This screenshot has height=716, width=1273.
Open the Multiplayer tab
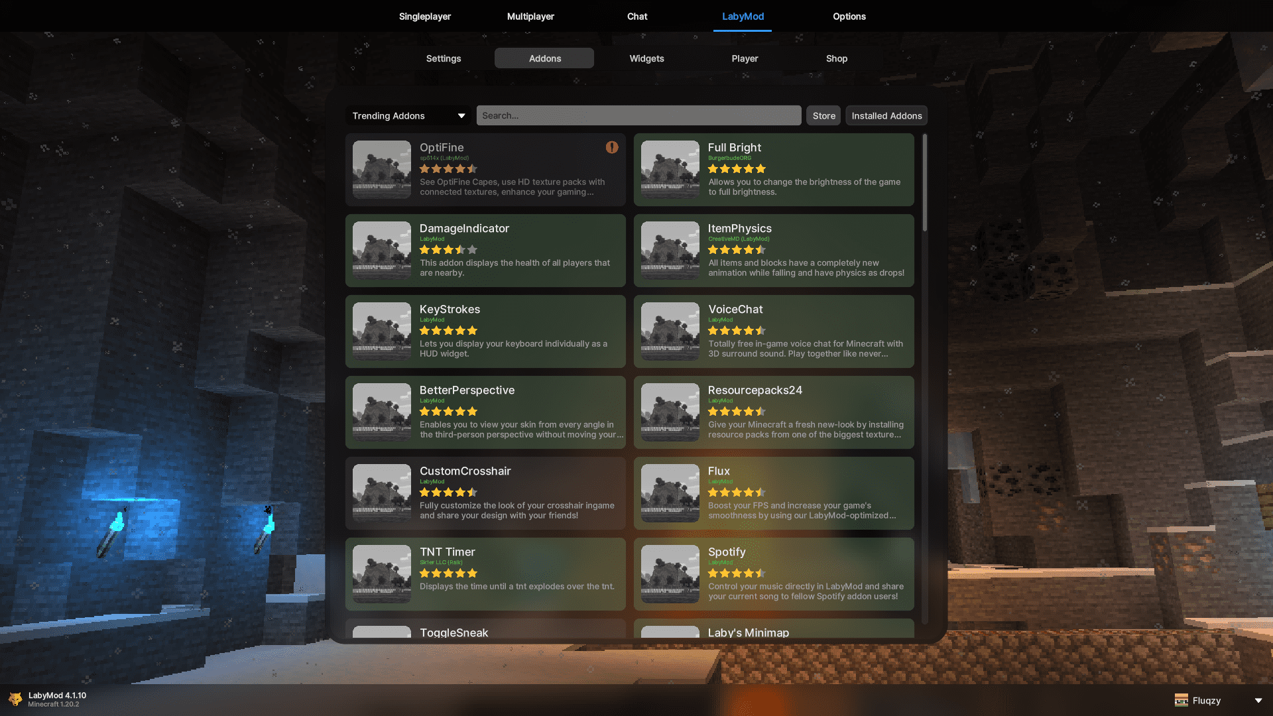point(530,16)
